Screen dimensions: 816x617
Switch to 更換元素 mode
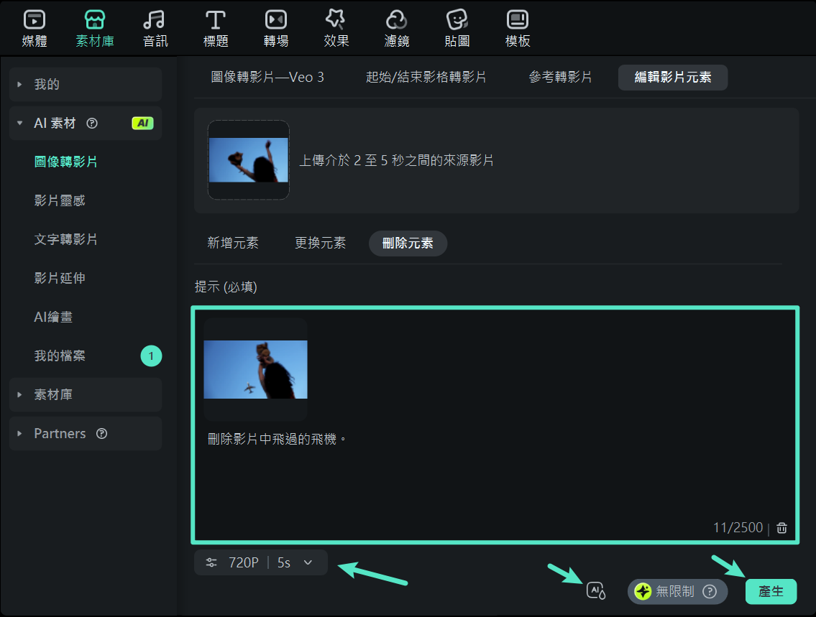coord(321,243)
